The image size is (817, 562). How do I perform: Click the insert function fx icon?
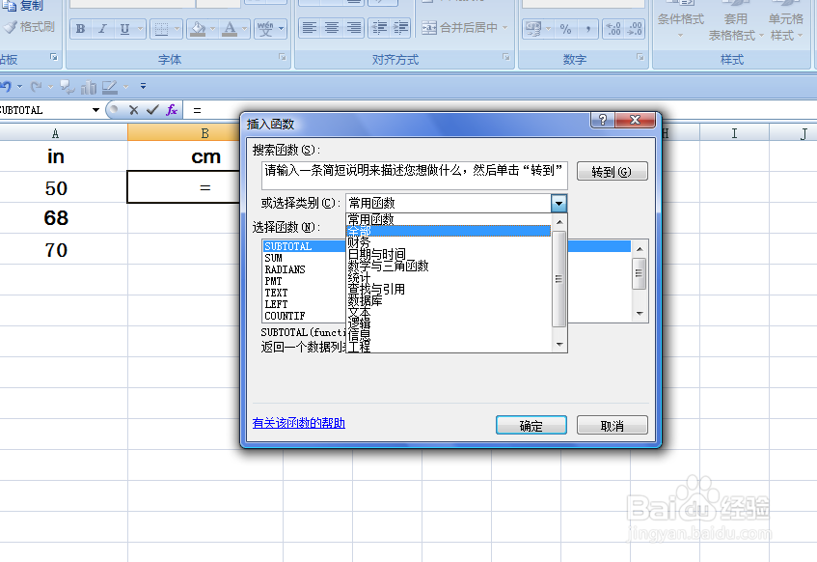(x=171, y=109)
